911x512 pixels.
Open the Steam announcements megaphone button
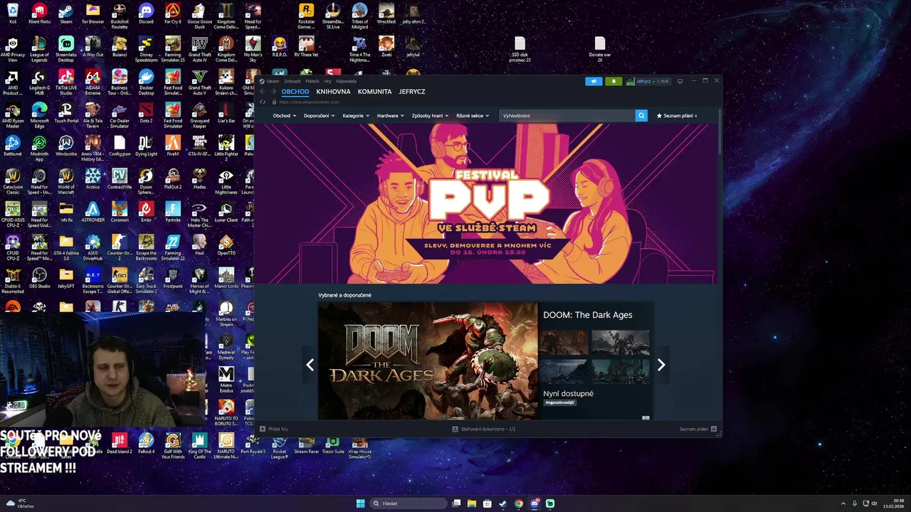click(x=594, y=81)
